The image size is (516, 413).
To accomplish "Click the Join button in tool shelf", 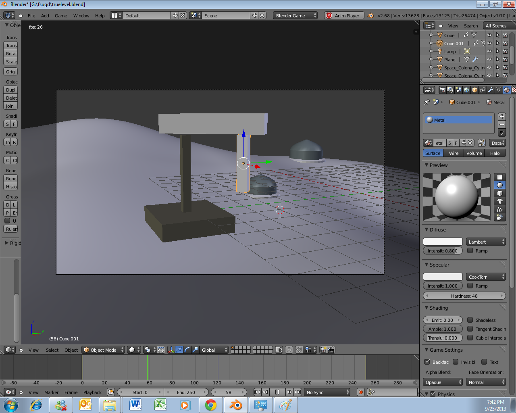I will coord(10,106).
